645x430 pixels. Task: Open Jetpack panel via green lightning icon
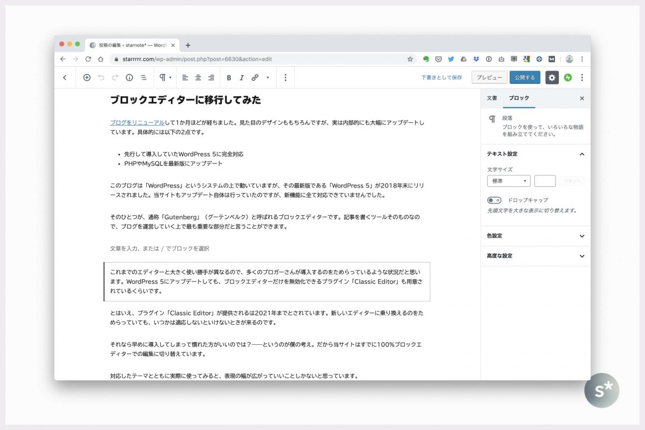coord(568,78)
